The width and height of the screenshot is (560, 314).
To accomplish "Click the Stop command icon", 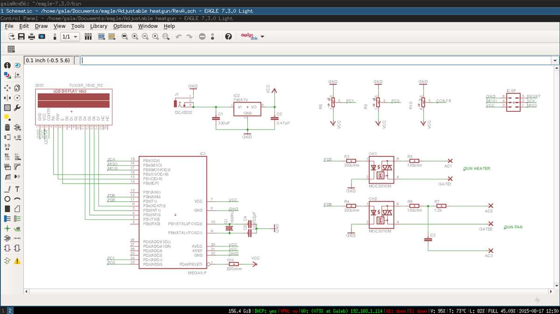I will pyautogui.click(x=202, y=36).
